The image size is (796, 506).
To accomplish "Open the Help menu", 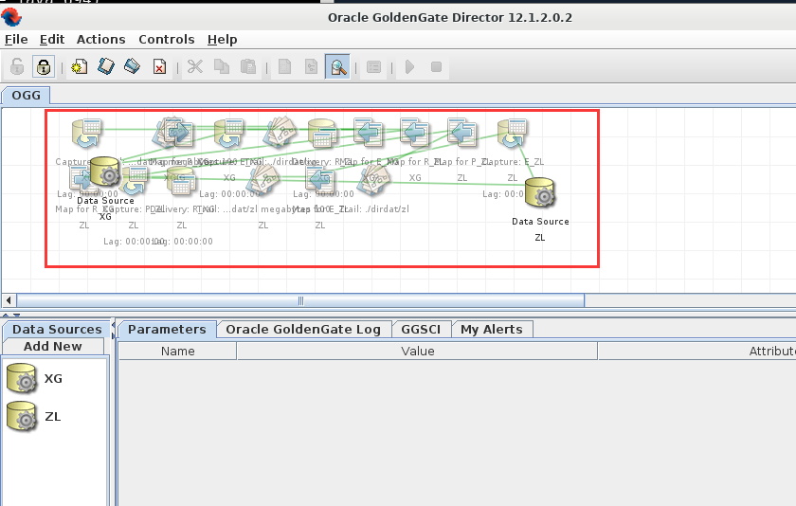I will [x=223, y=39].
